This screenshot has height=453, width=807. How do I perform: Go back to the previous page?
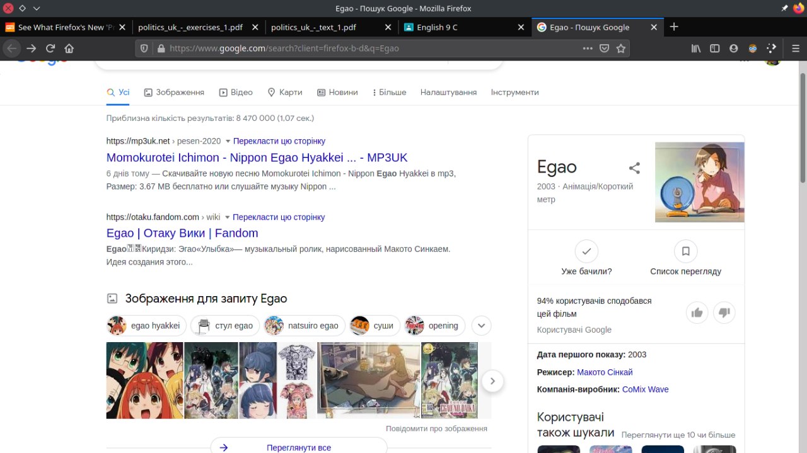pyautogui.click(x=11, y=48)
